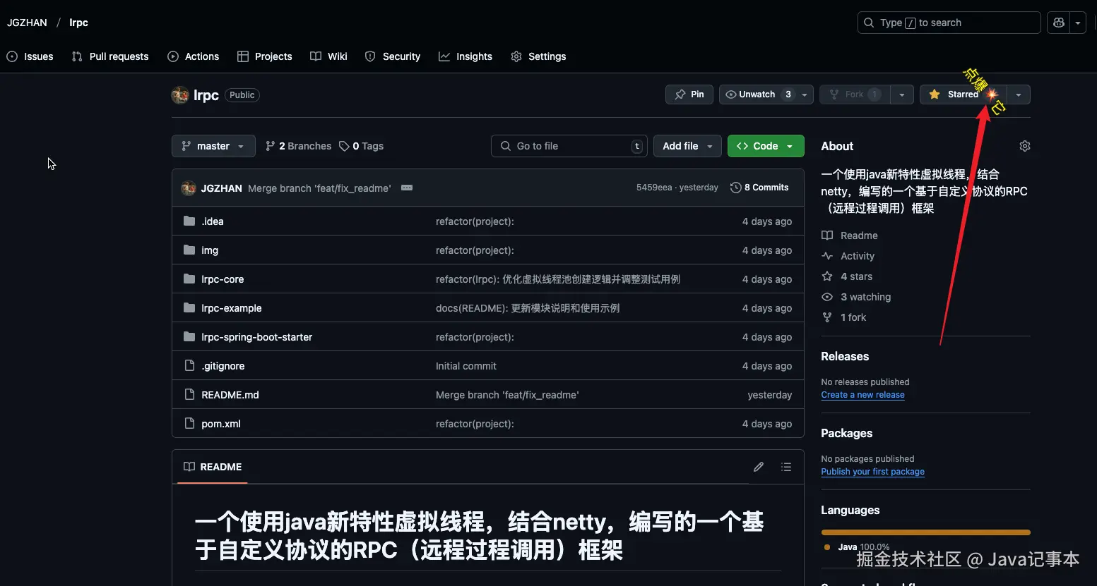
Task: Open repository Settings tab
Action: click(539, 56)
